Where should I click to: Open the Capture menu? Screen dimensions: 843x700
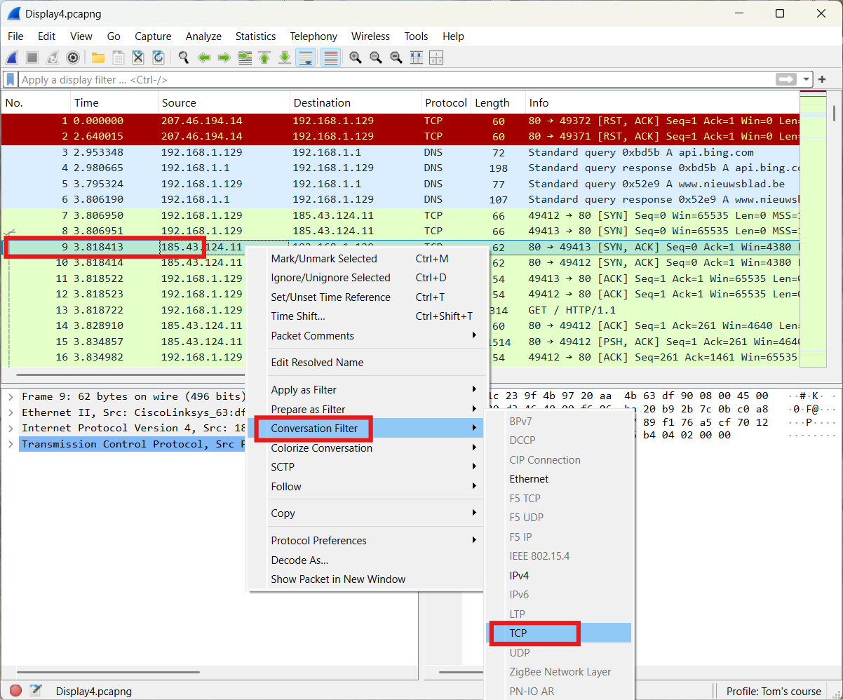pyautogui.click(x=153, y=36)
